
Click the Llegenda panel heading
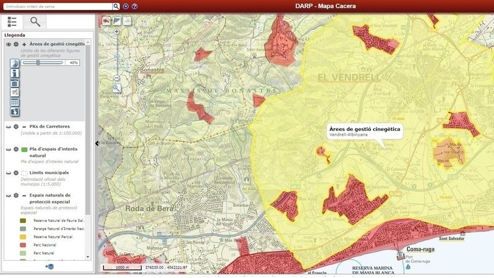(14, 35)
